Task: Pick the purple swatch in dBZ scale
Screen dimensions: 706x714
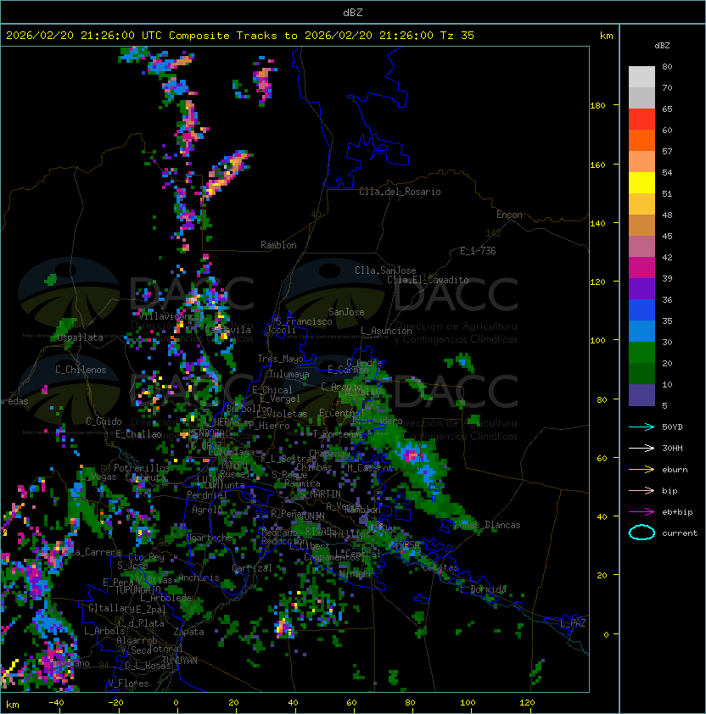Action: tap(642, 288)
